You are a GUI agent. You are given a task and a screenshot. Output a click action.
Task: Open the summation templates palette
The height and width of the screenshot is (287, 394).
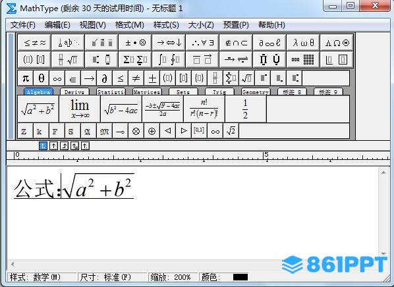136,59
